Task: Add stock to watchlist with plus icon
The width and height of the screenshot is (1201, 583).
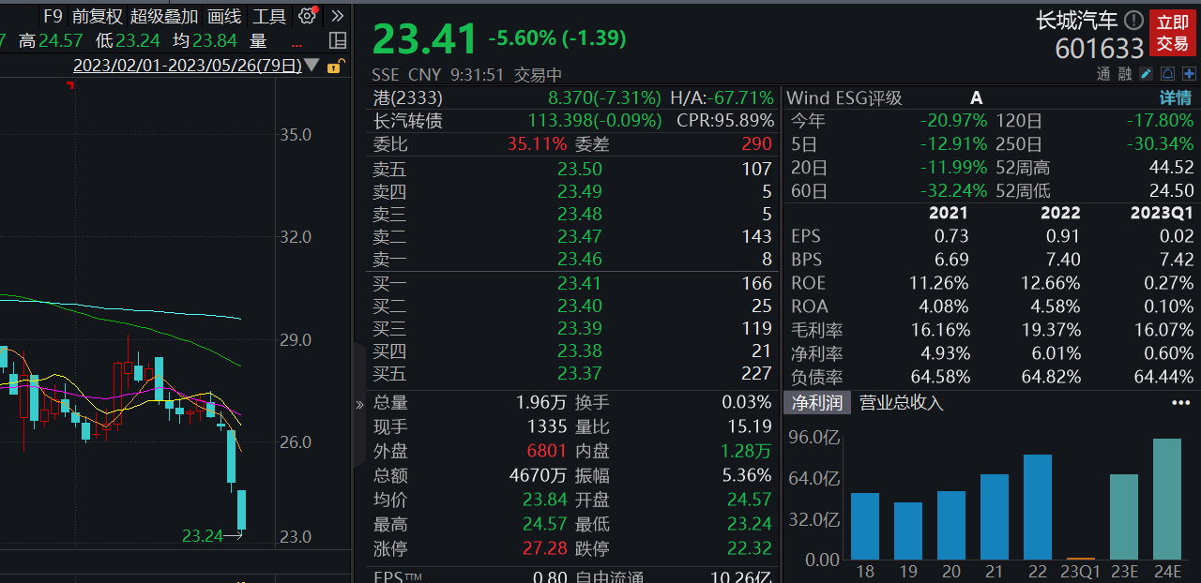Action: 1189,74
